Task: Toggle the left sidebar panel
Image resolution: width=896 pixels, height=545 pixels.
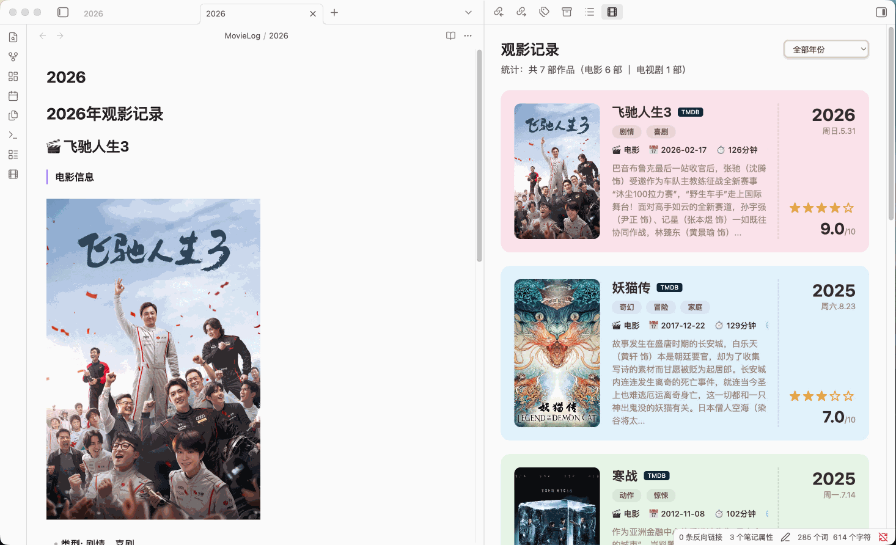Action: (63, 12)
